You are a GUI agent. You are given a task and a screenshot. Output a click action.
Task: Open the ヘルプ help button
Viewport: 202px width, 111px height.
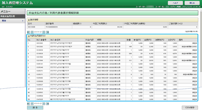(175, 3)
